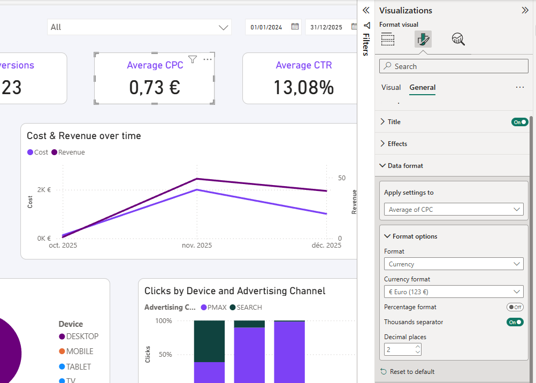
Task: Collapse the pane using the double-left chevron
Action: click(x=366, y=10)
